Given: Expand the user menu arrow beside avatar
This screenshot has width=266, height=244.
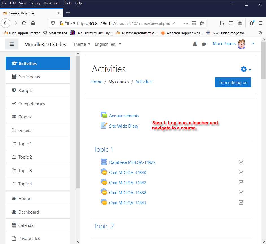Looking at the screenshot, I should point(253,43).
